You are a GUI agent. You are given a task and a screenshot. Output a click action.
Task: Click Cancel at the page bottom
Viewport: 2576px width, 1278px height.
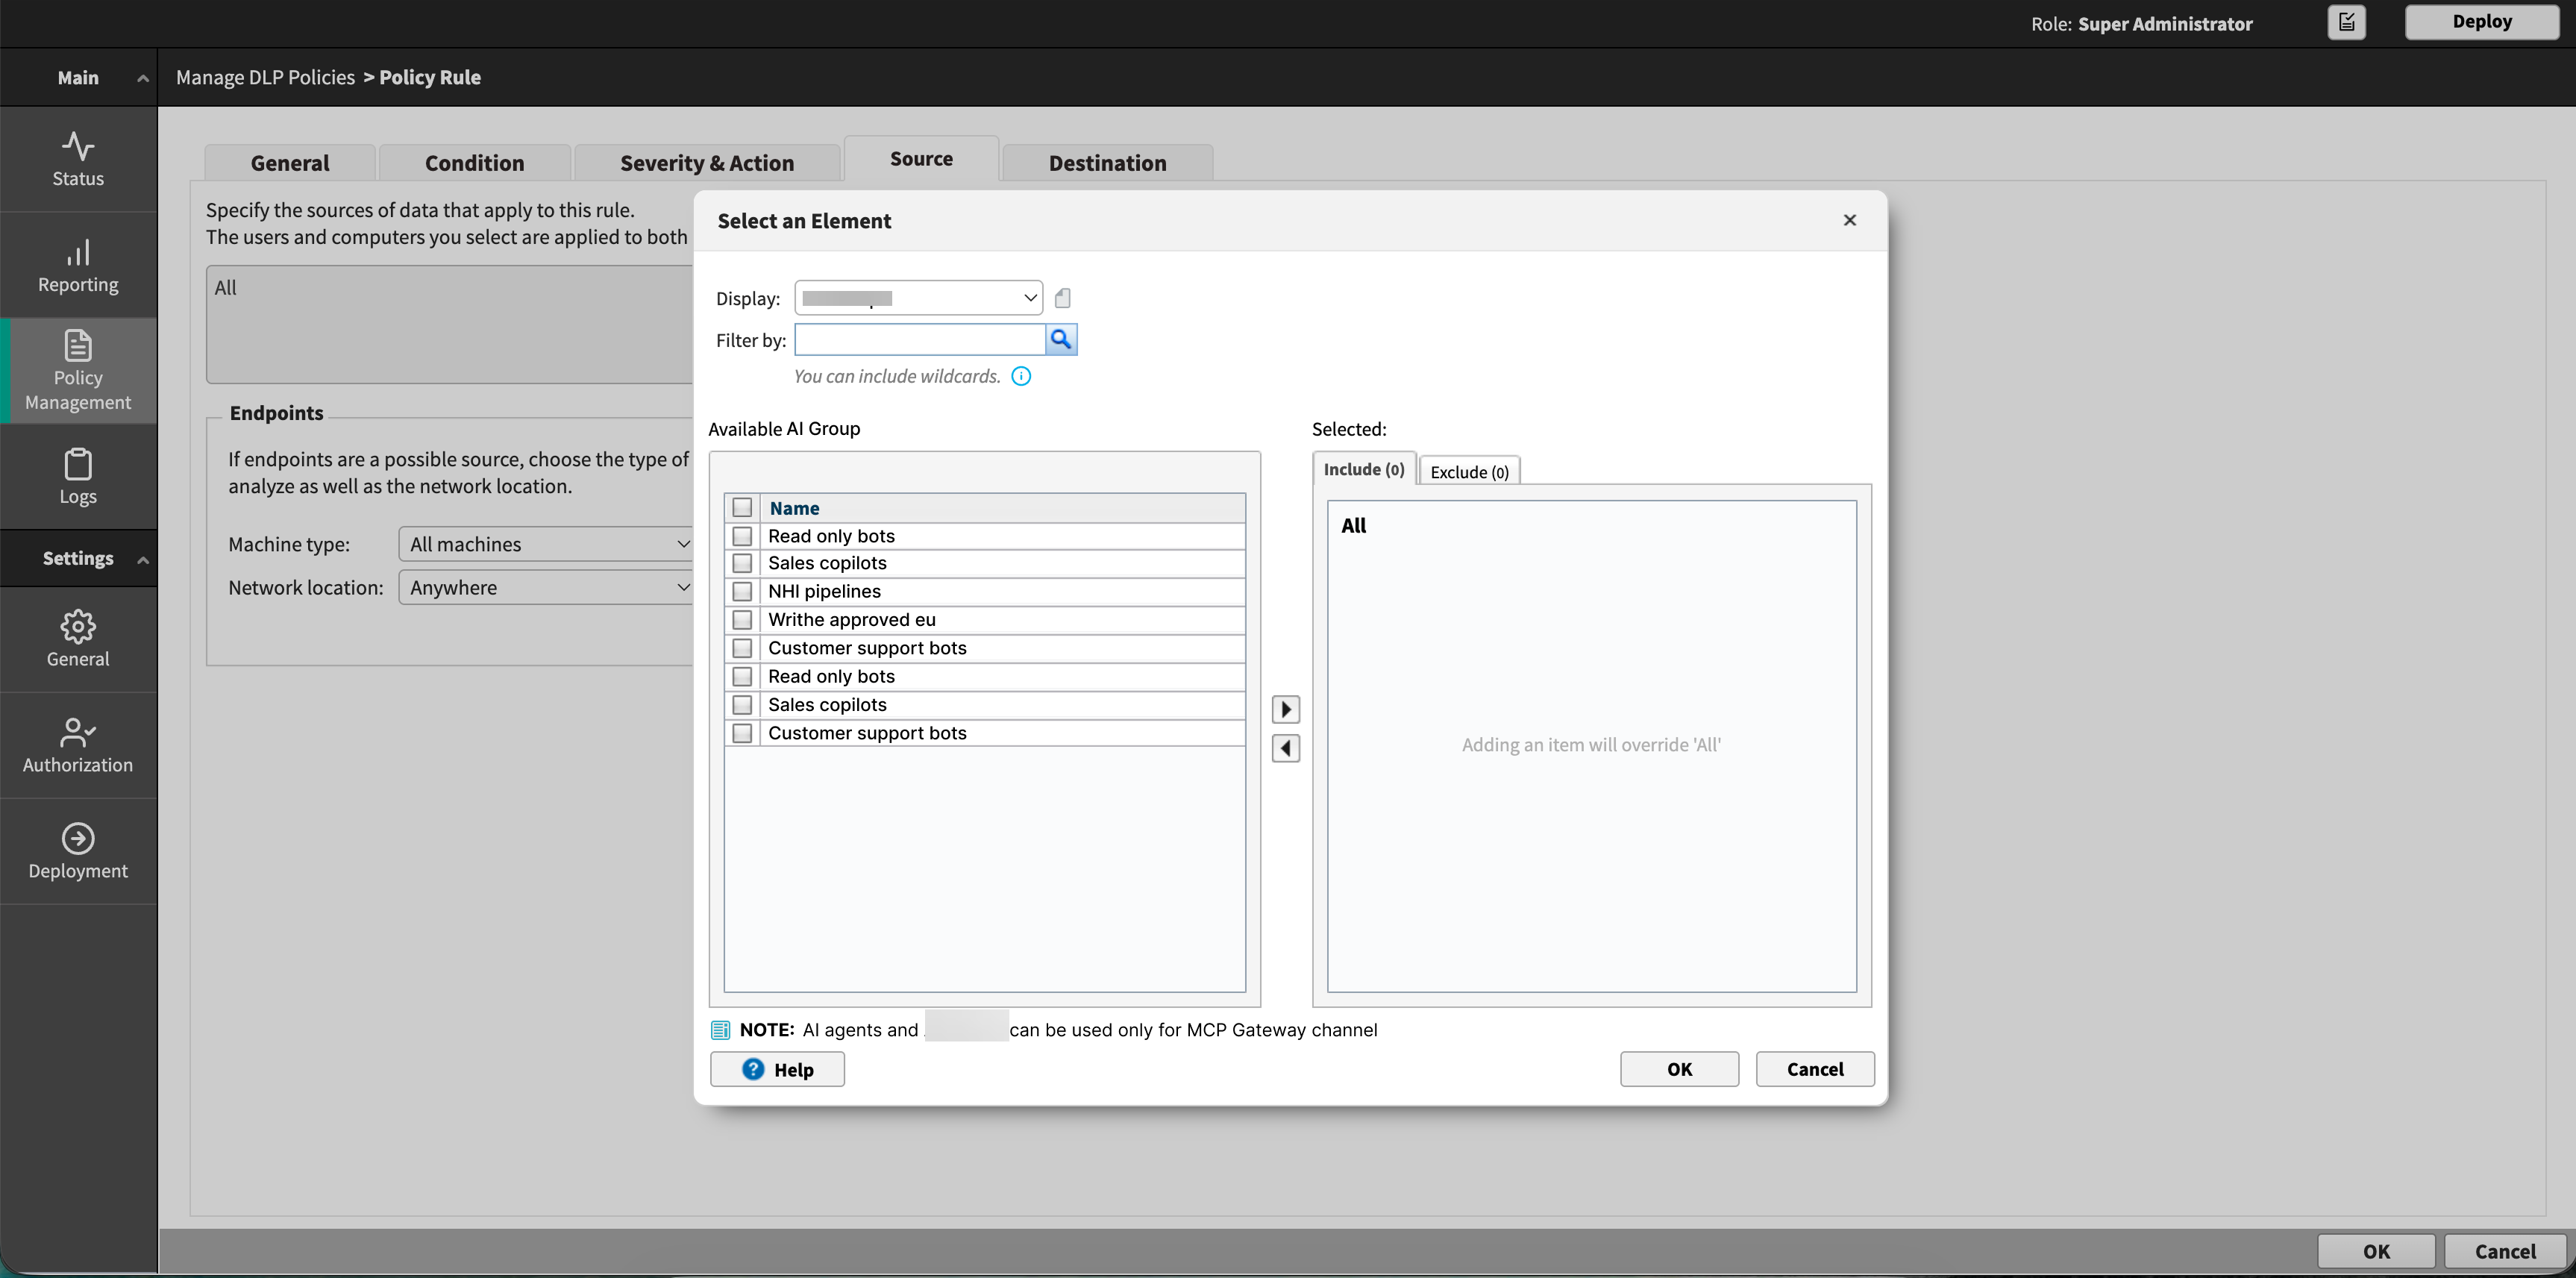(x=2505, y=1251)
